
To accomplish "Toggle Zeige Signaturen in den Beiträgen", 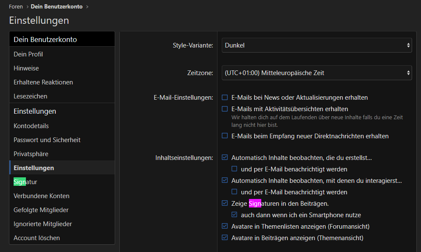I will 225,204.
